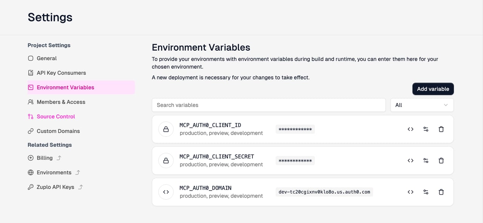Click the MCP_AUTH0_DOMAIN variable name
Image resolution: width=483 pixels, height=223 pixels.
205,188
